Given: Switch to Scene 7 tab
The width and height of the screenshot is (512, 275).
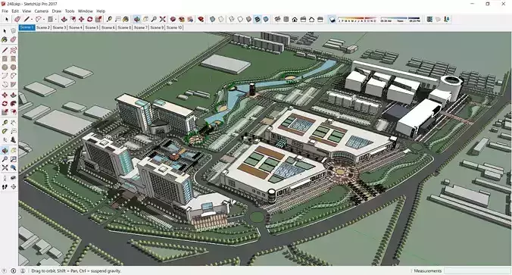Looking at the screenshot, I should pos(141,27).
